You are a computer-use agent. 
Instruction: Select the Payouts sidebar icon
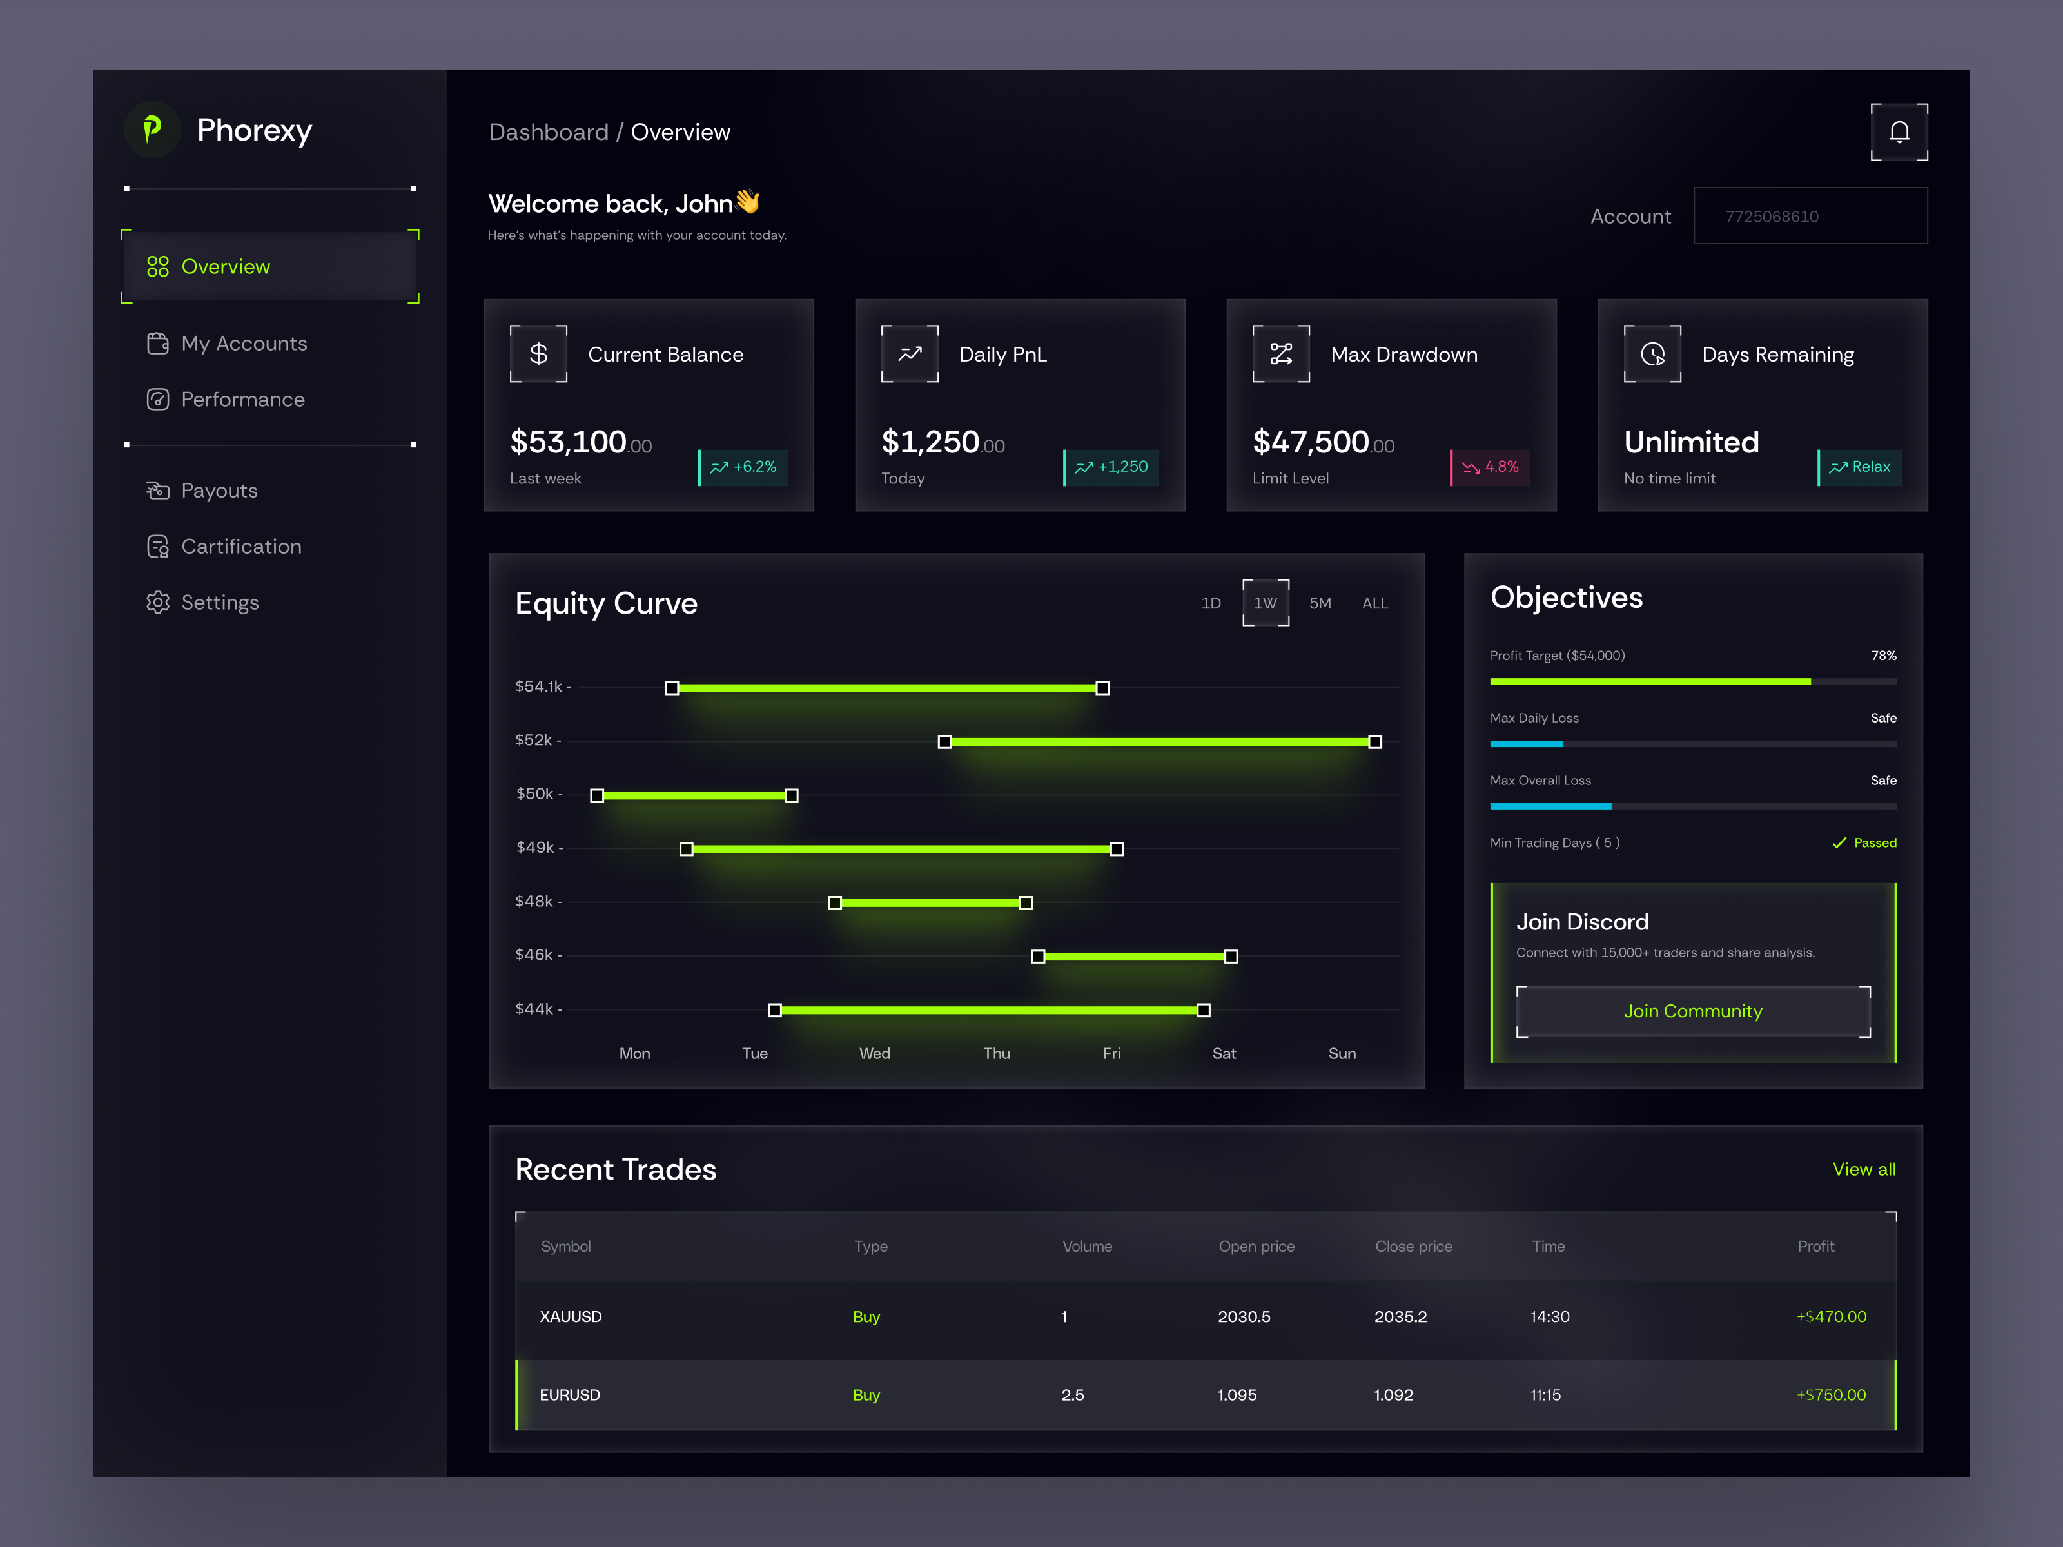(159, 489)
